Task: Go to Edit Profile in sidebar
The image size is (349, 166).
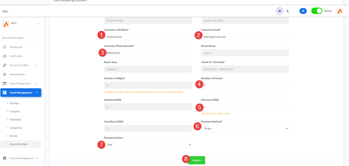Action: [x=16, y=56]
